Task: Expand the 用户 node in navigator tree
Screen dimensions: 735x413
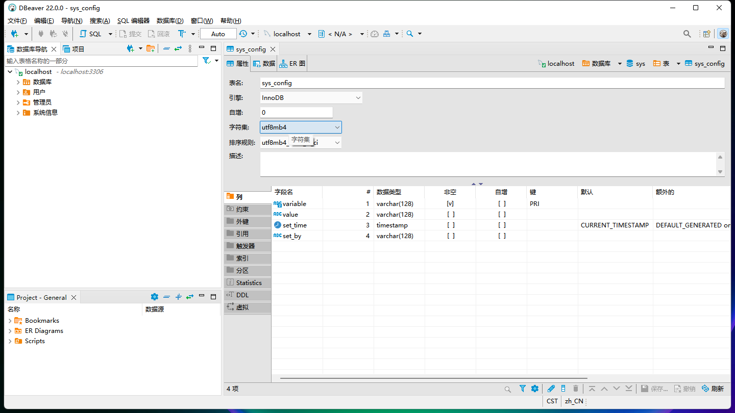Action: click(18, 92)
